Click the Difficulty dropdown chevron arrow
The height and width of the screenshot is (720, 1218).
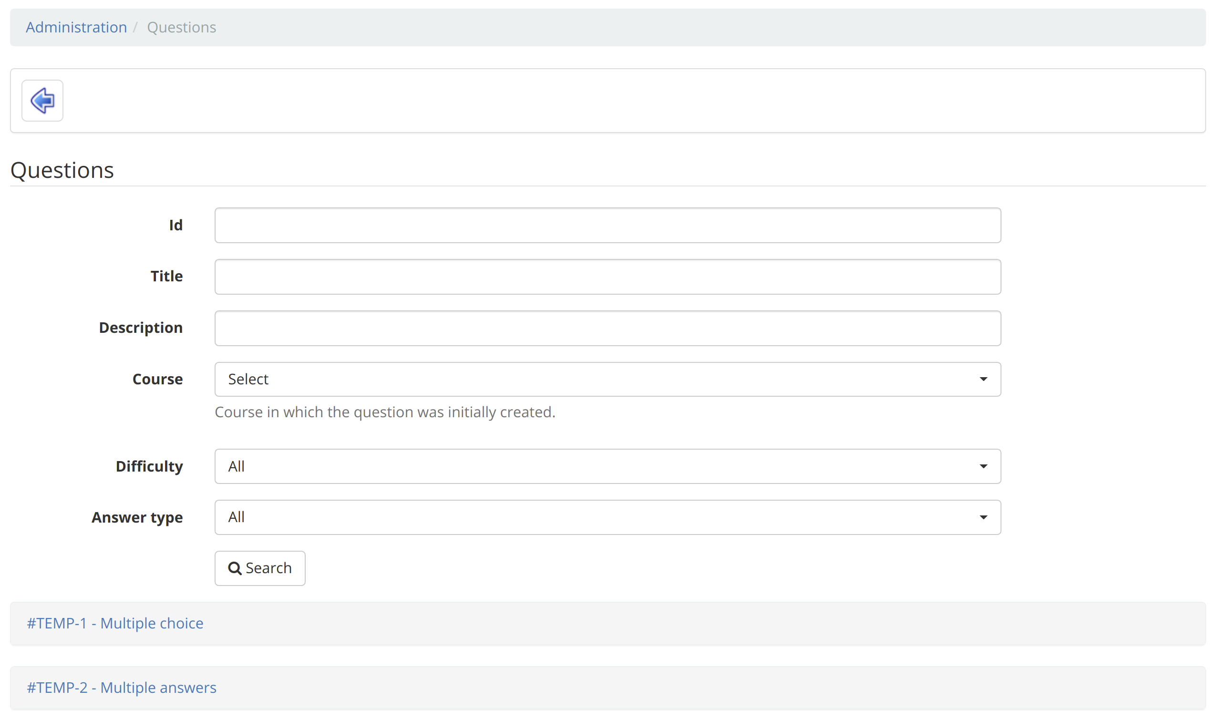pos(983,466)
